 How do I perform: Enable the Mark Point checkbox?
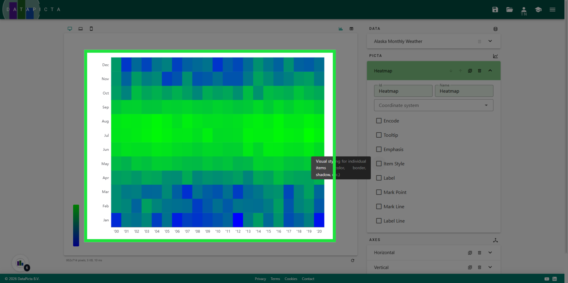pos(379,192)
